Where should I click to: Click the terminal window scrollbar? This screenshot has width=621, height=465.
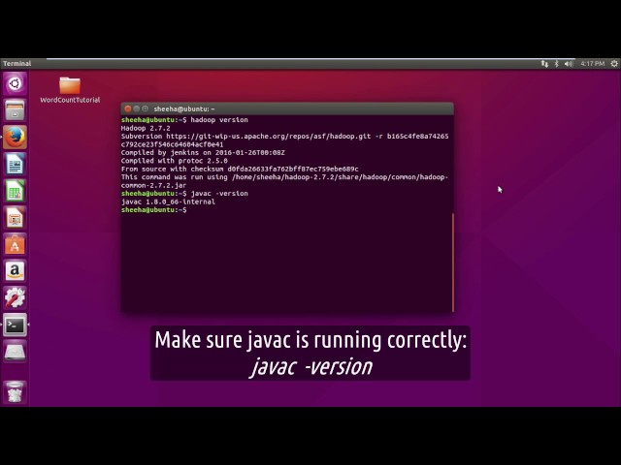click(453, 263)
